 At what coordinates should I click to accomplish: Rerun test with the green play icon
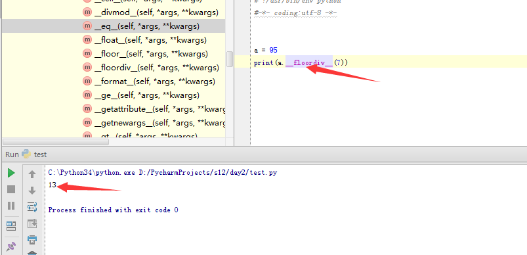11,174
